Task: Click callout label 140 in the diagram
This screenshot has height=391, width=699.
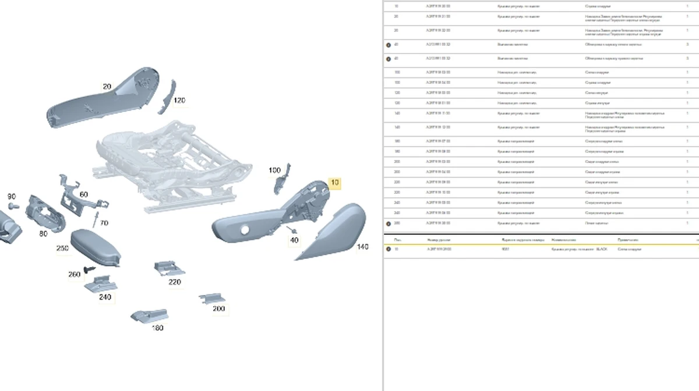Action: 362,247
